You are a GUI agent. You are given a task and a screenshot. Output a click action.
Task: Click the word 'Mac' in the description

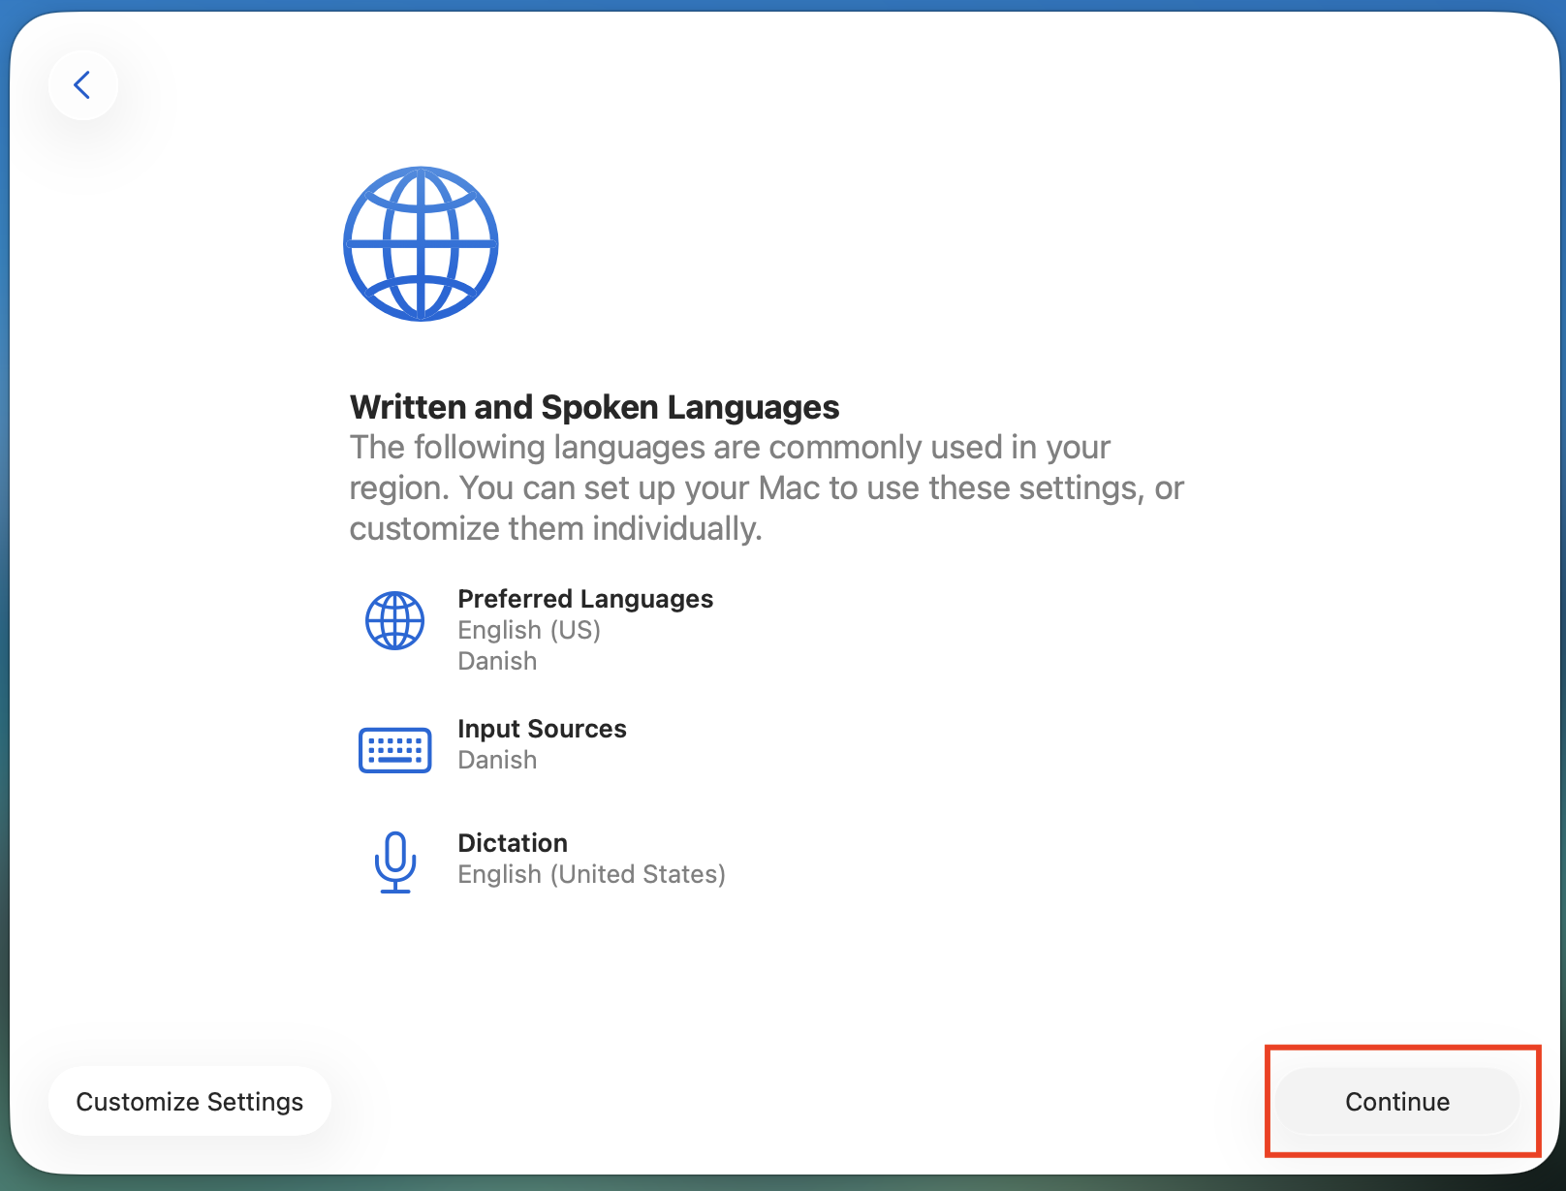tap(789, 488)
